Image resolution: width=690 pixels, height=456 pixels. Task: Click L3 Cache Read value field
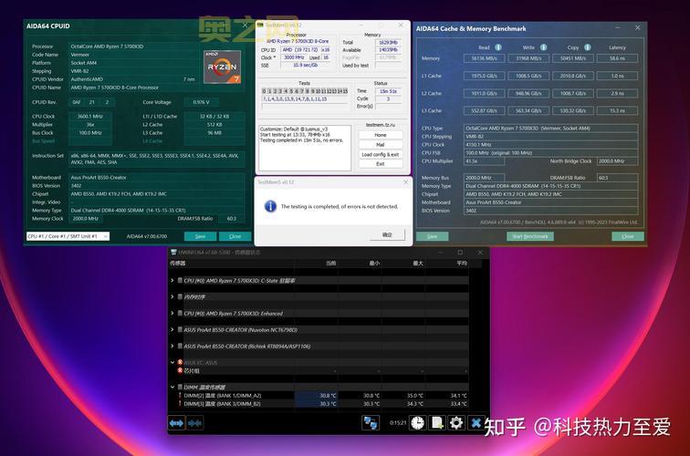pos(484,111)
